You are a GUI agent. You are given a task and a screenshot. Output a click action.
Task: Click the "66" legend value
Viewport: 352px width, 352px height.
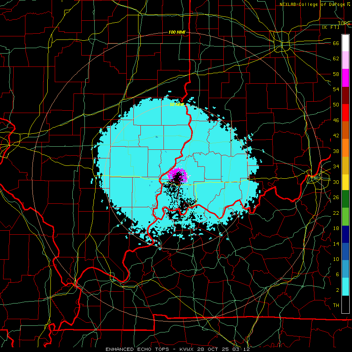[x=336, y=43]
